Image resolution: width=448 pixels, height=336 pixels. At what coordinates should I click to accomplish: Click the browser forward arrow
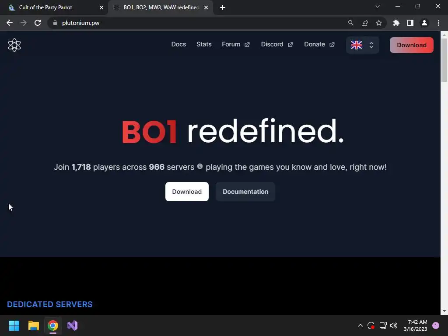coord(24,23)
